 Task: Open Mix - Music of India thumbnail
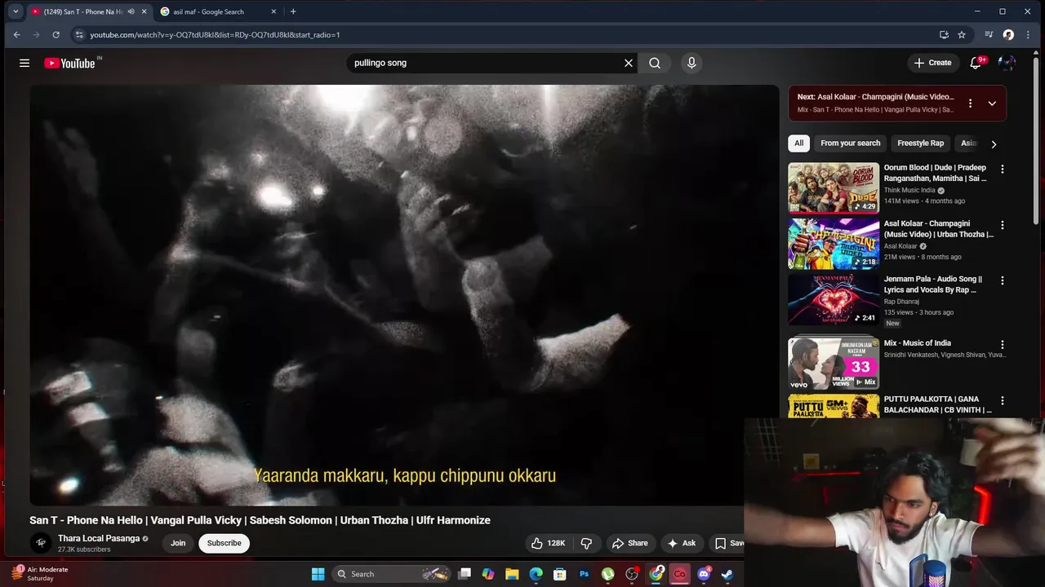(834, 364)
